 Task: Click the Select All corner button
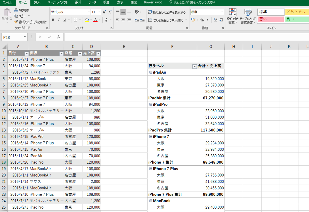[x=4, y=47]
